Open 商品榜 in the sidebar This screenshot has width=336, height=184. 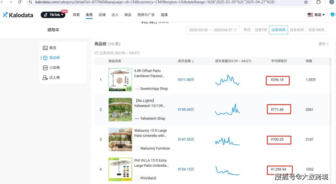[x=55, y=58]
